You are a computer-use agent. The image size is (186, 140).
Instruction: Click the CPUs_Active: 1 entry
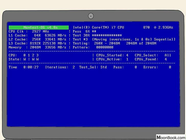click(x=112, y=59)
